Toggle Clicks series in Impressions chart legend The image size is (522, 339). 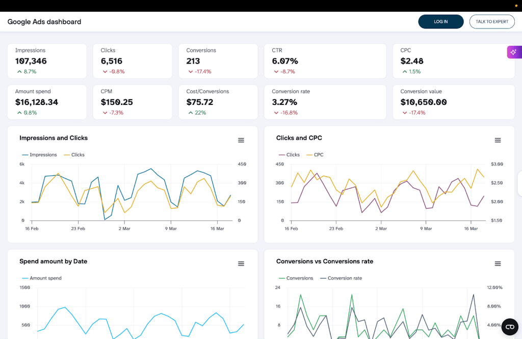point(74,155)
